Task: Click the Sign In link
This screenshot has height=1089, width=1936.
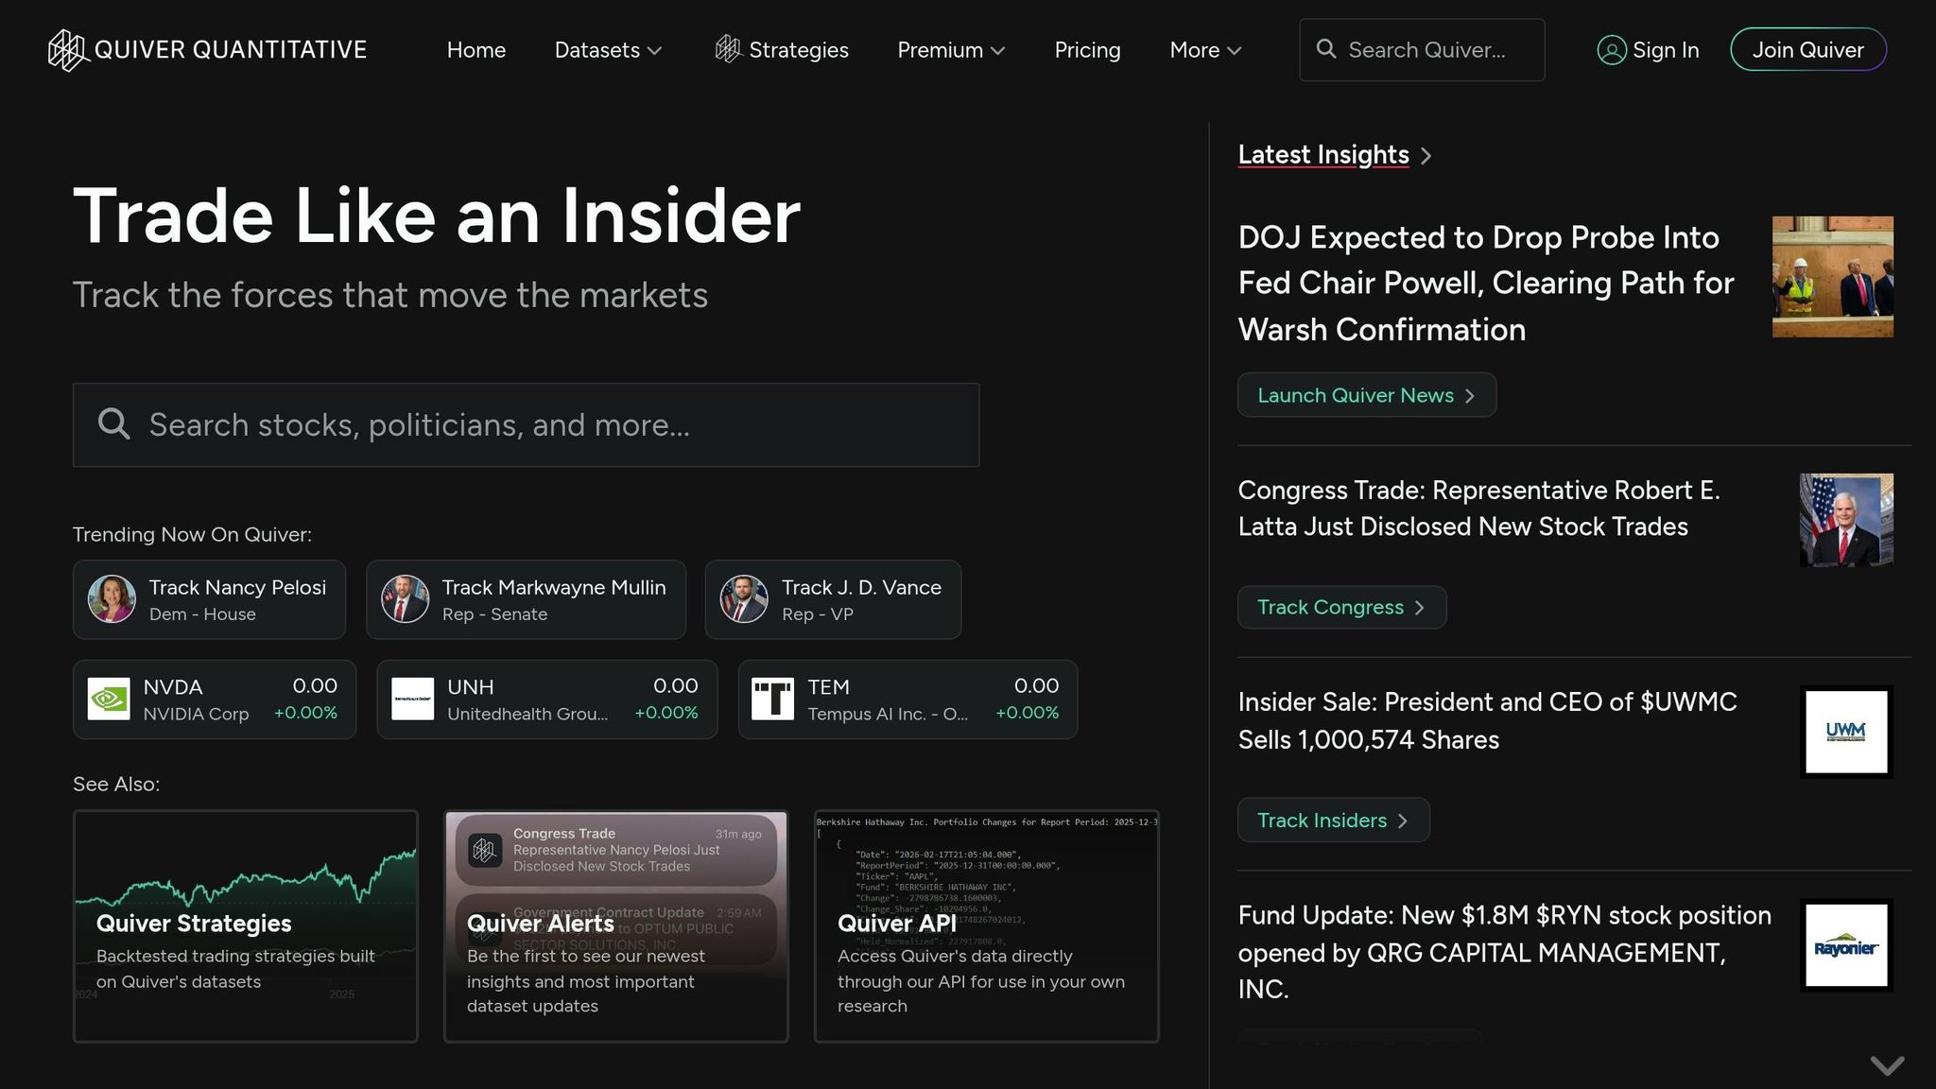Action: point(1649,50)
